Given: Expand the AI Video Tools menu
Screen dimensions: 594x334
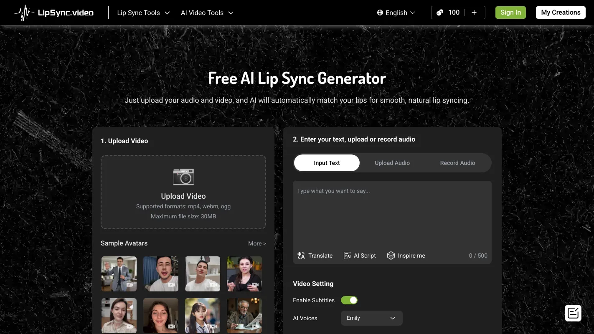Looking at the screenshot, I should point(207,13).
